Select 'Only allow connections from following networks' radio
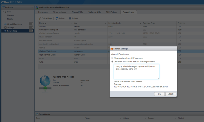This screenshot has height=122, width=204. 112,62
